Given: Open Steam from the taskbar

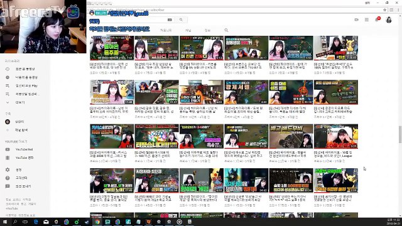Looking at the screenshot, I should click(87, 222).
